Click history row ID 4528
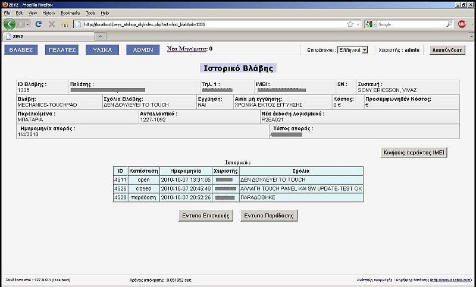Viewport: 476px width, 287px height. pos(120,197)
